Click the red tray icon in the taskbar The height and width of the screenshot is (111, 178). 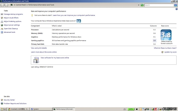[x=155, y=109]
